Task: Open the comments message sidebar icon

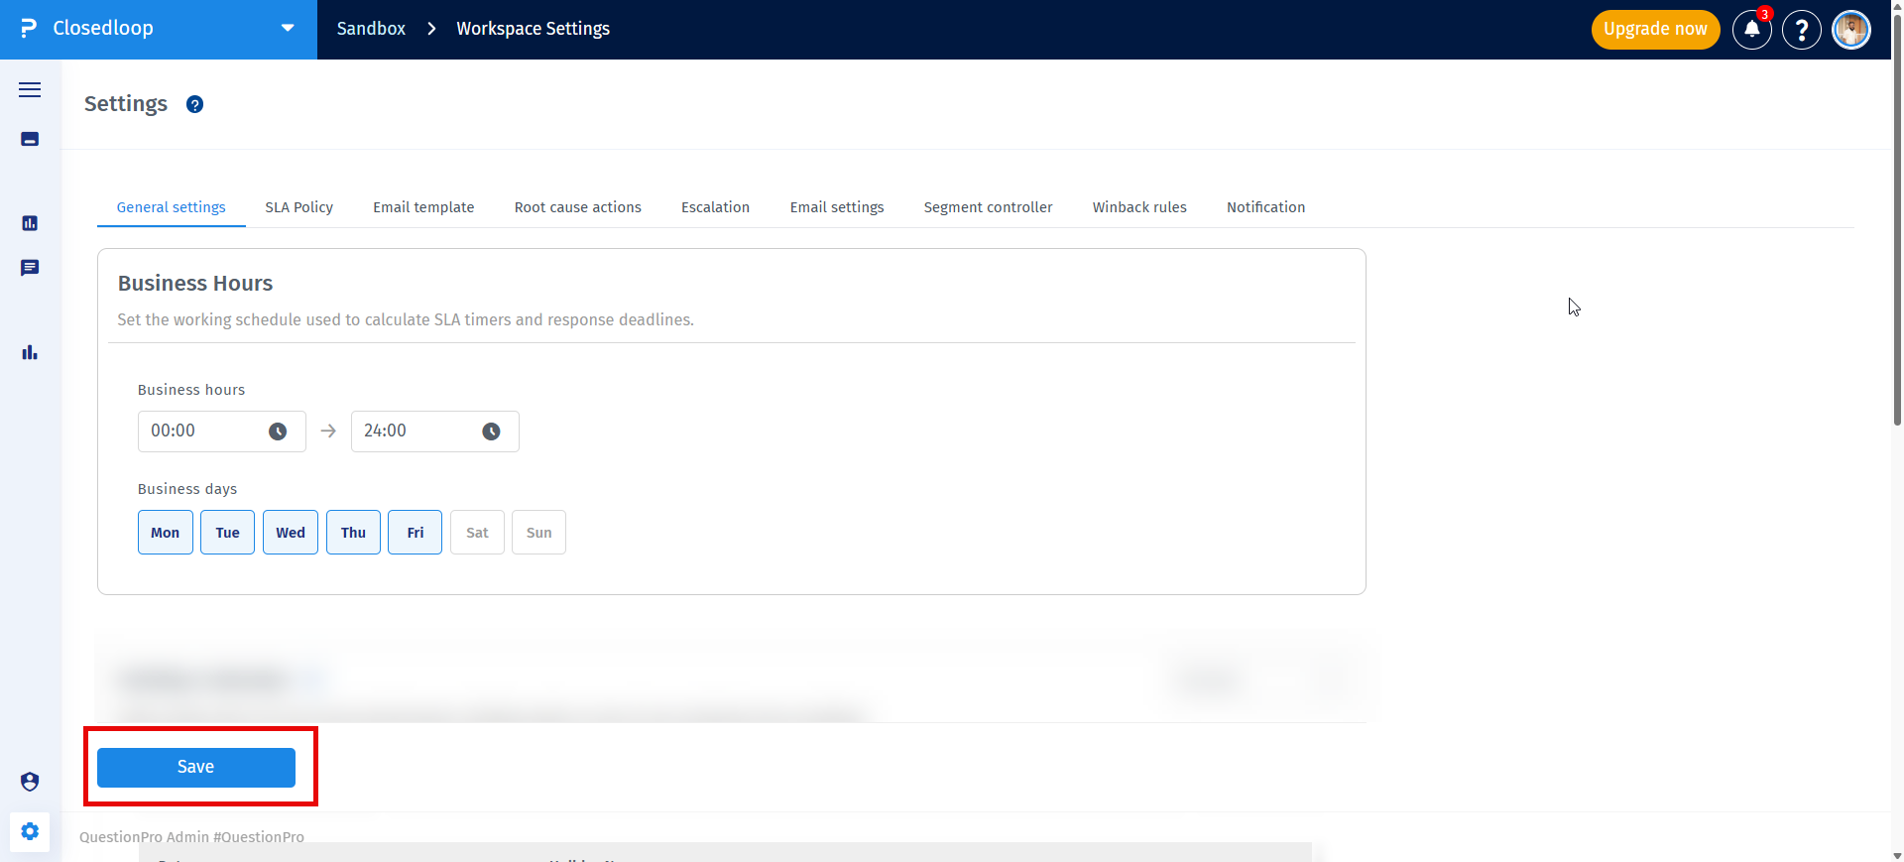Action: [x=30, y=268]
